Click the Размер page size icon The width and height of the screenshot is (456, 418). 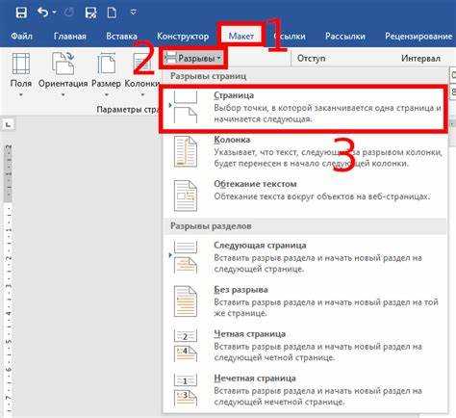pos(106,64)
